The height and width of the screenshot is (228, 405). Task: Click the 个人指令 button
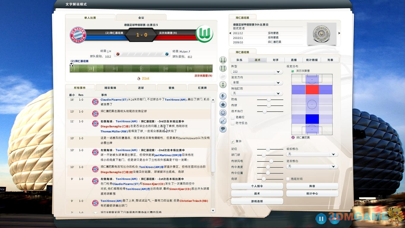tap(257, 186)
